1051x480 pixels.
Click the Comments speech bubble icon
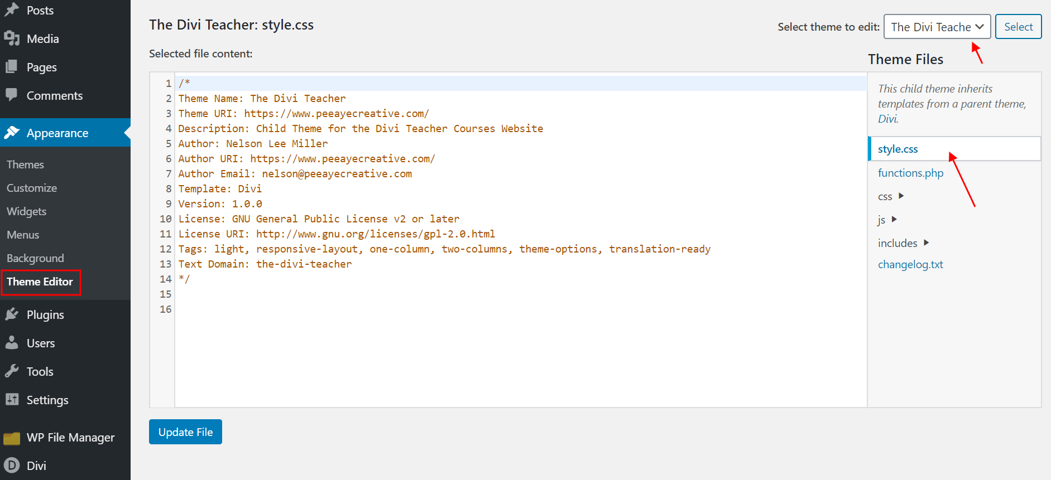12,95
